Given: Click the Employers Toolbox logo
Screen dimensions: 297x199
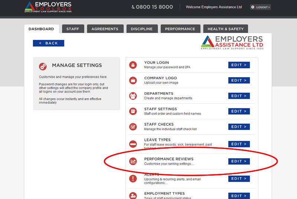Looking at the screenshot, I should [x=48, y=7].
